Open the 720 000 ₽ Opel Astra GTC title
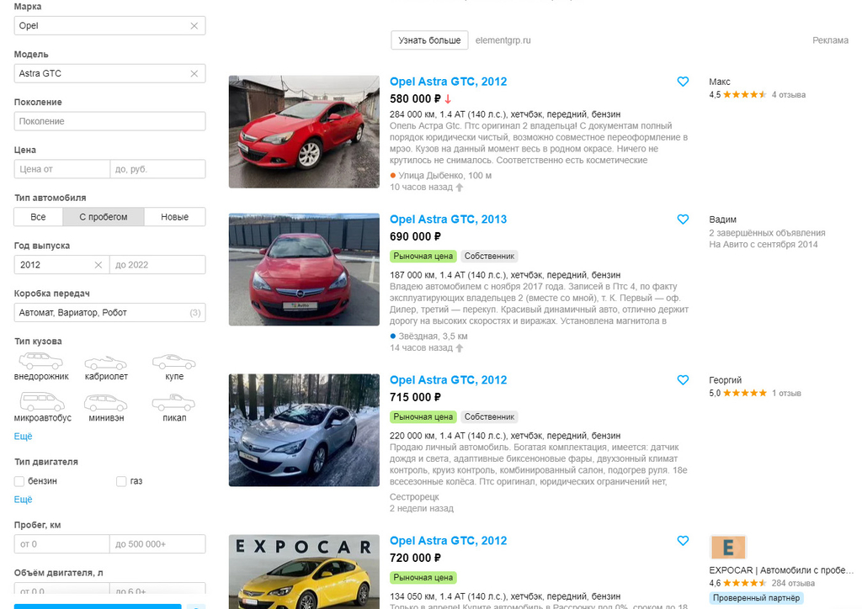Image resolution: width=862 pixels, height=609 pixels. (448, 541)
